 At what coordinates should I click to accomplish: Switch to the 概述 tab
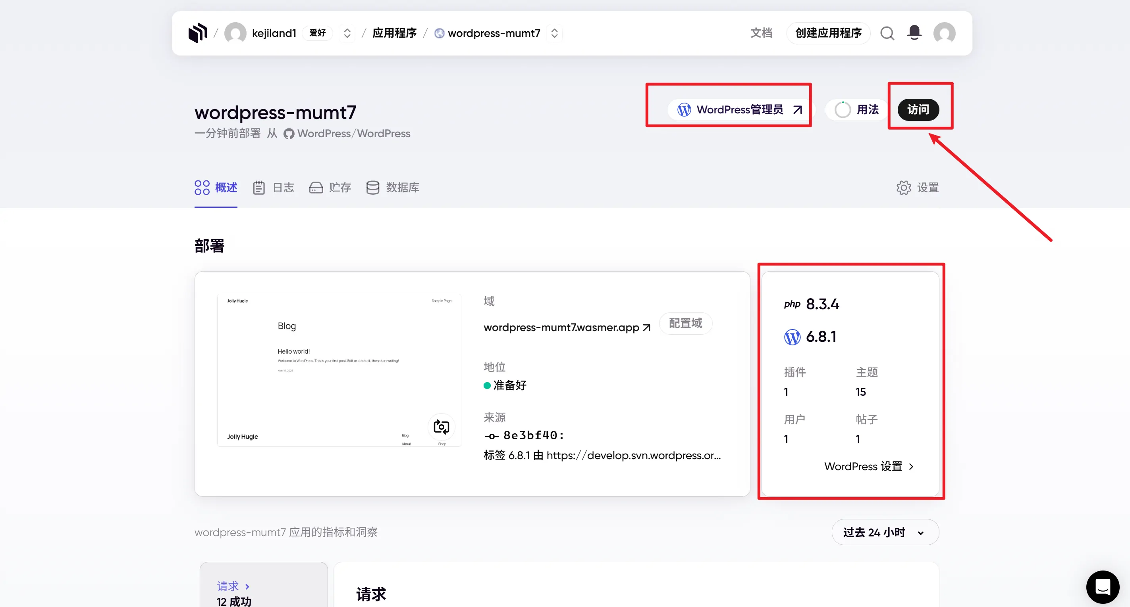click(x=216, y=188)
